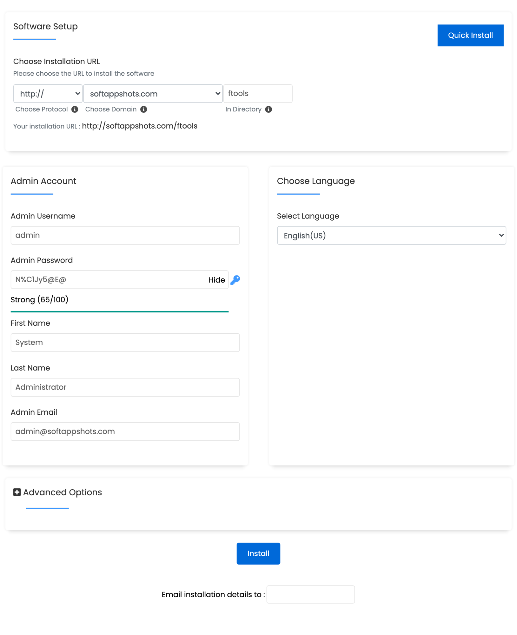Click the info icon next to In Directory

point(268,109)
